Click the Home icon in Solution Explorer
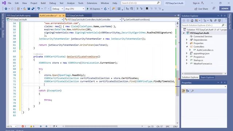Viewport: 233px width, 131px height. [192, 20]
